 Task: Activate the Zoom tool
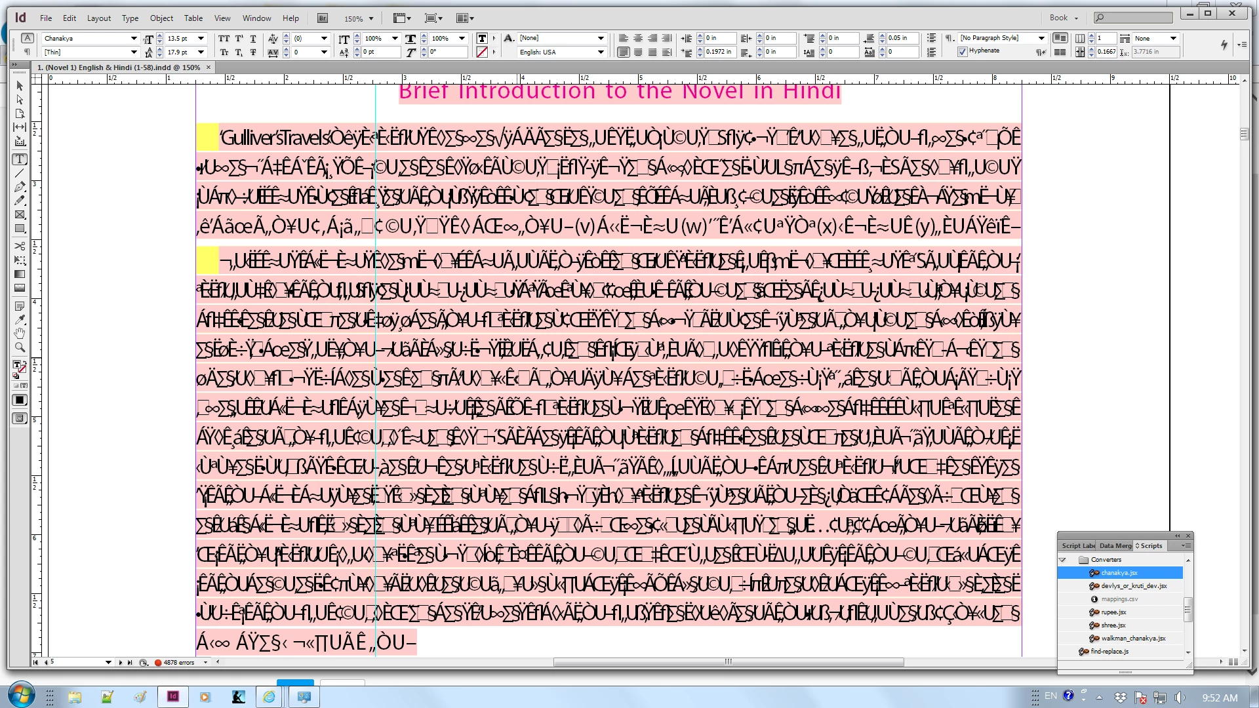click(20, 347)
